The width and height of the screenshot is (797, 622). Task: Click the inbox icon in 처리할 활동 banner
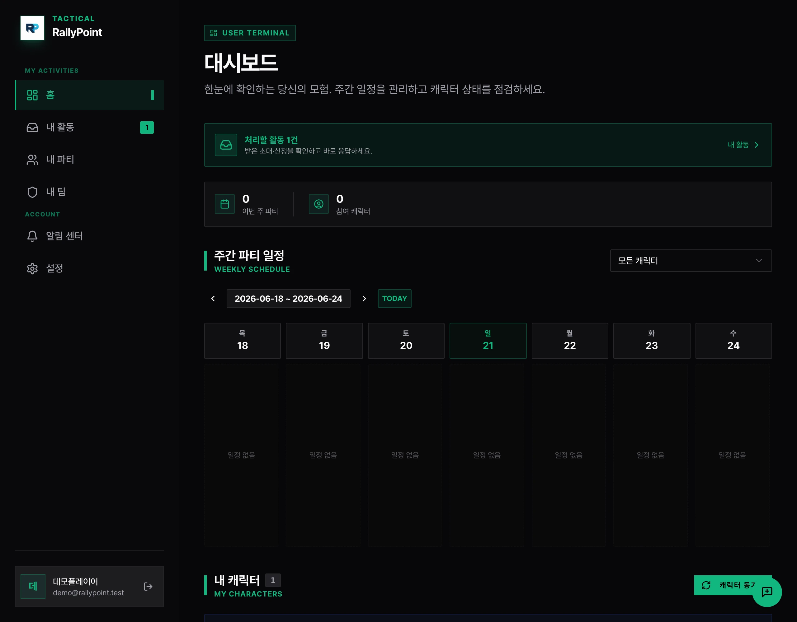pyautogui.click(x=226, y=145)
